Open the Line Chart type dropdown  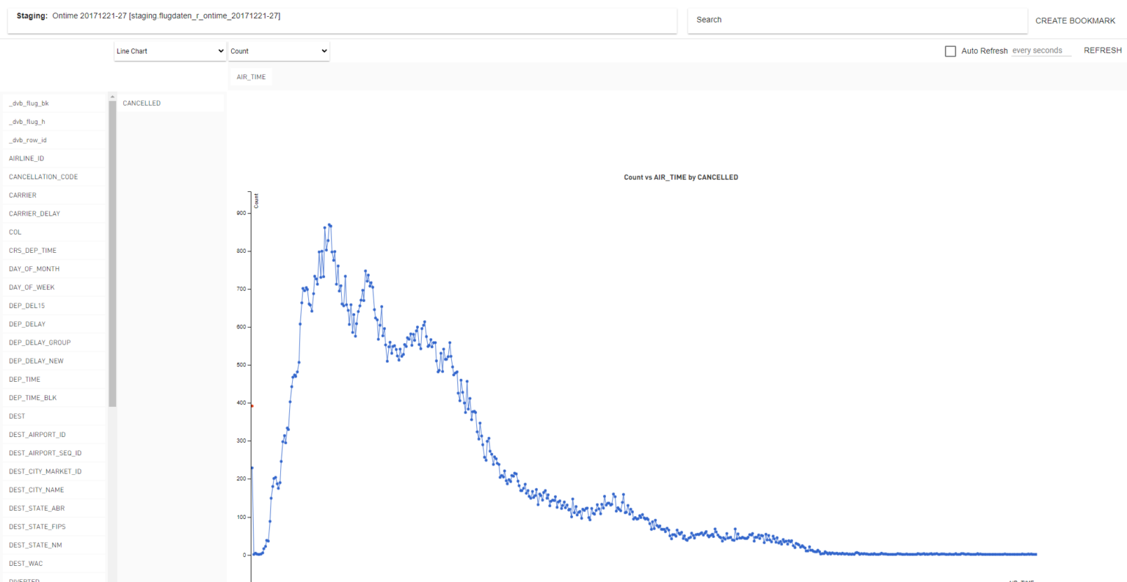(169, 51)
